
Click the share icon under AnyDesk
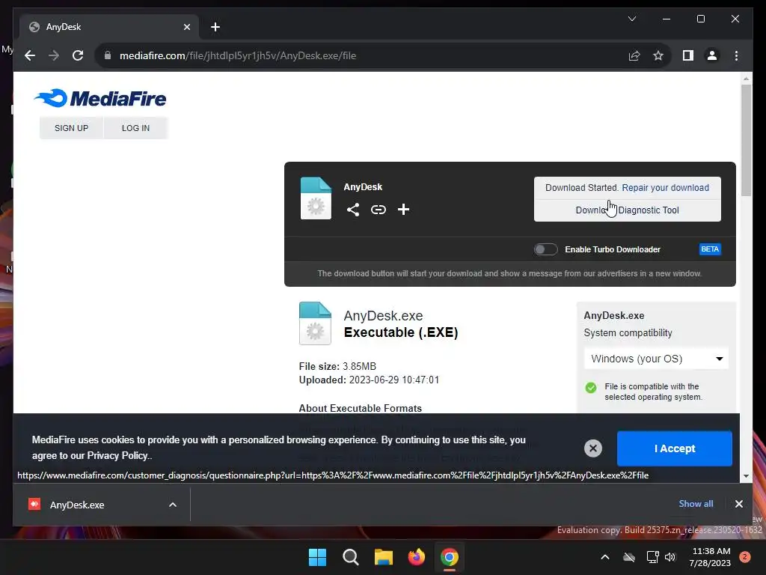click(x=353, y=210)
